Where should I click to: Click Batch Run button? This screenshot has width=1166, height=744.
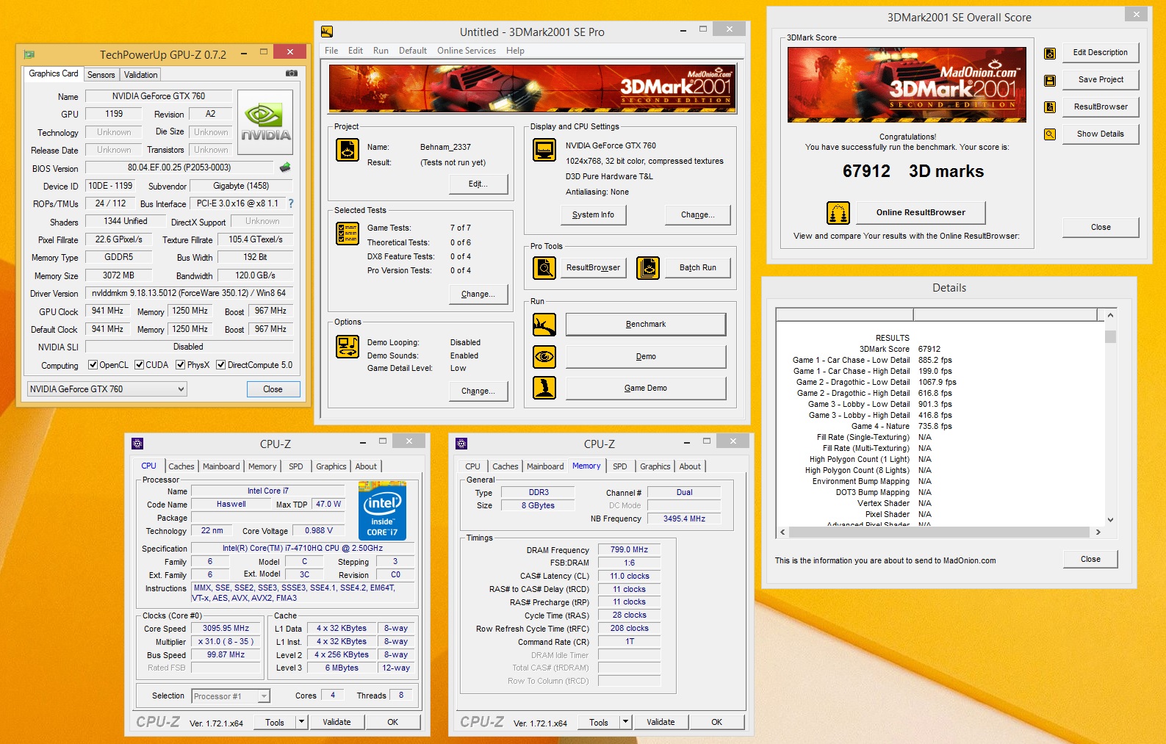698,268
